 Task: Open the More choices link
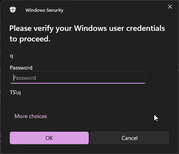click(x=31, y=116)
